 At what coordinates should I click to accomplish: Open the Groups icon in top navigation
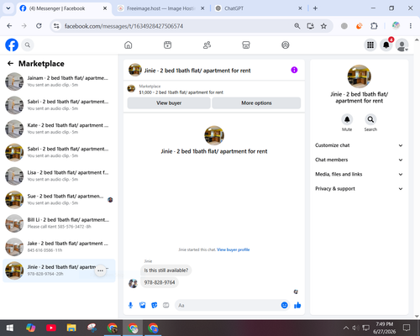point(286,45)
